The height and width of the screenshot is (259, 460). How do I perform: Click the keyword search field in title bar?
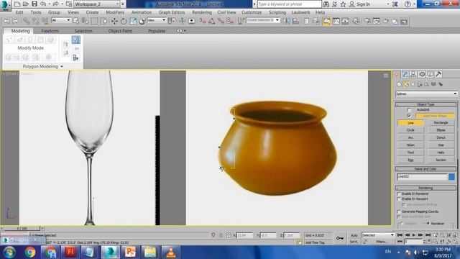pyautogui.click(x=289, y=4)
